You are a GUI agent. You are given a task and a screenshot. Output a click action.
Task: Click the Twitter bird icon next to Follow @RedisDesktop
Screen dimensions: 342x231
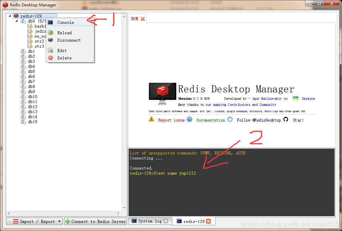coord(230,120)
